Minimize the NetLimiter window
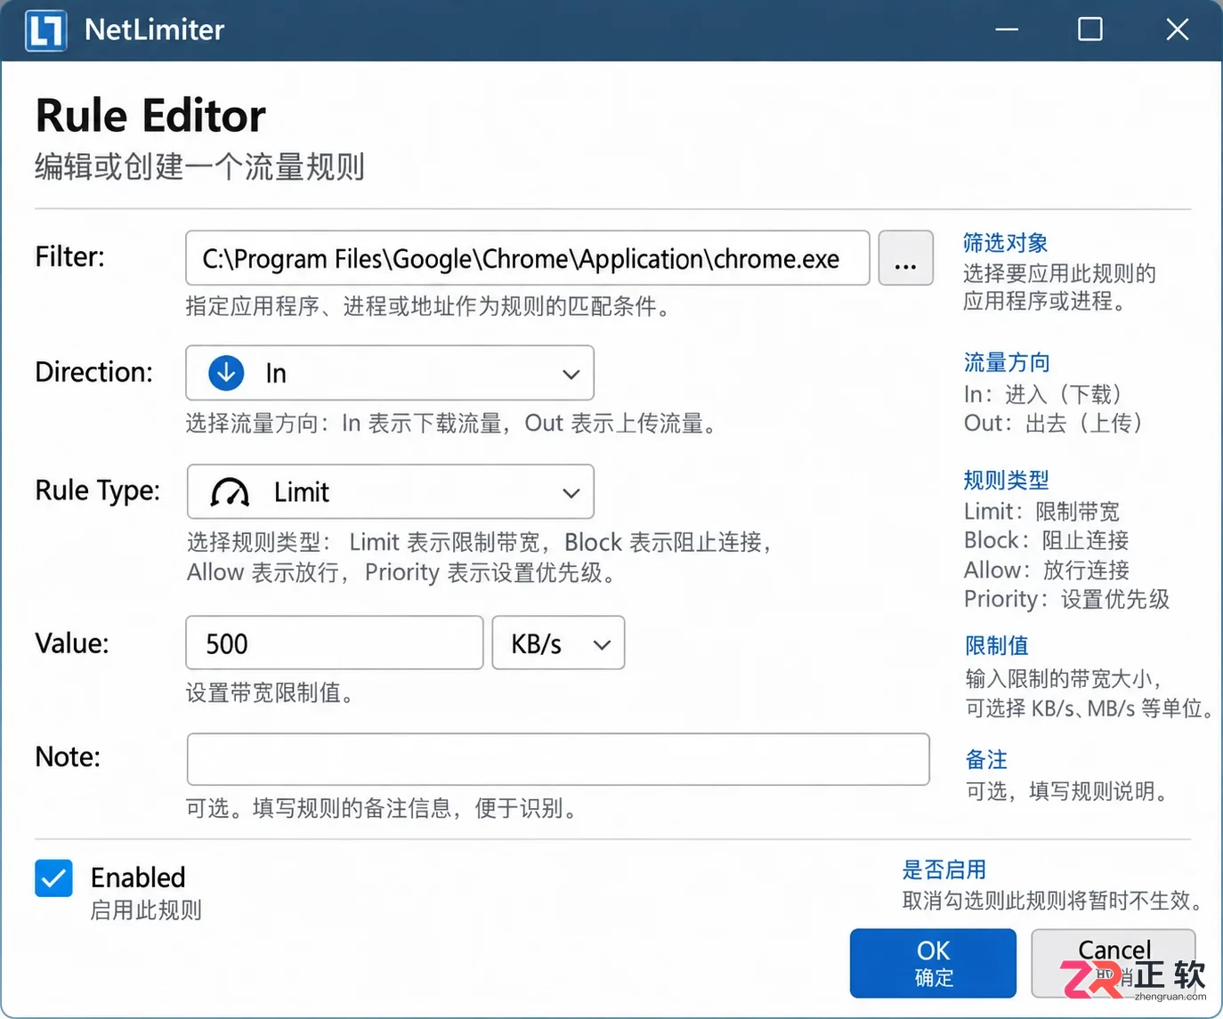Image resolution: width=1223 pixels, height=1019 pixels. 1007,29
